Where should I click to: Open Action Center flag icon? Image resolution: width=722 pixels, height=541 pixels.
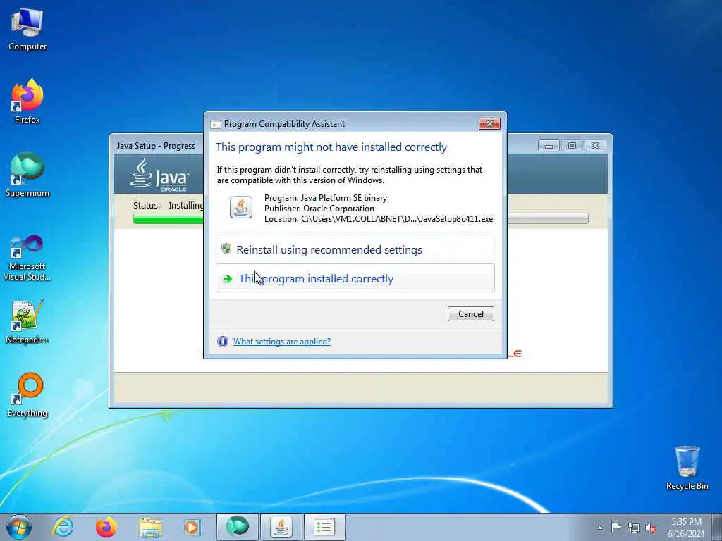[616, 527]
